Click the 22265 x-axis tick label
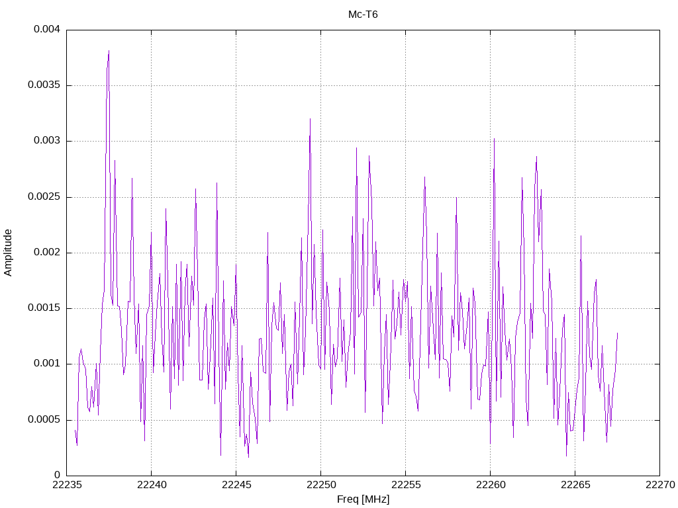Viewport: 678px width, 508px height. 575,485
